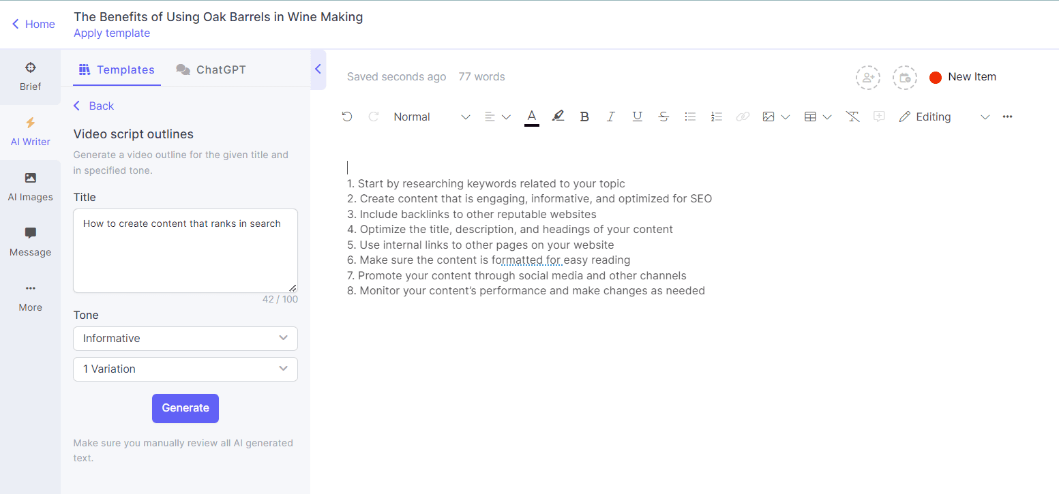This screenshot has height=494, width=1059.
Task: Click the Generate button
Action: [x=185, y=408]
